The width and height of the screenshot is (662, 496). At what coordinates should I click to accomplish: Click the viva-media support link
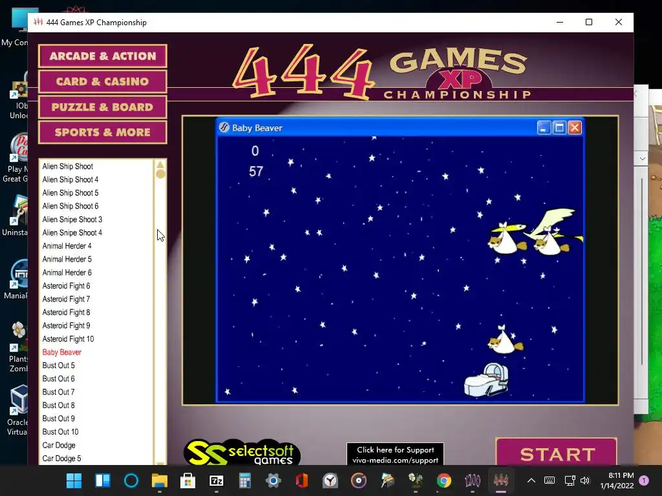[395, 454]
